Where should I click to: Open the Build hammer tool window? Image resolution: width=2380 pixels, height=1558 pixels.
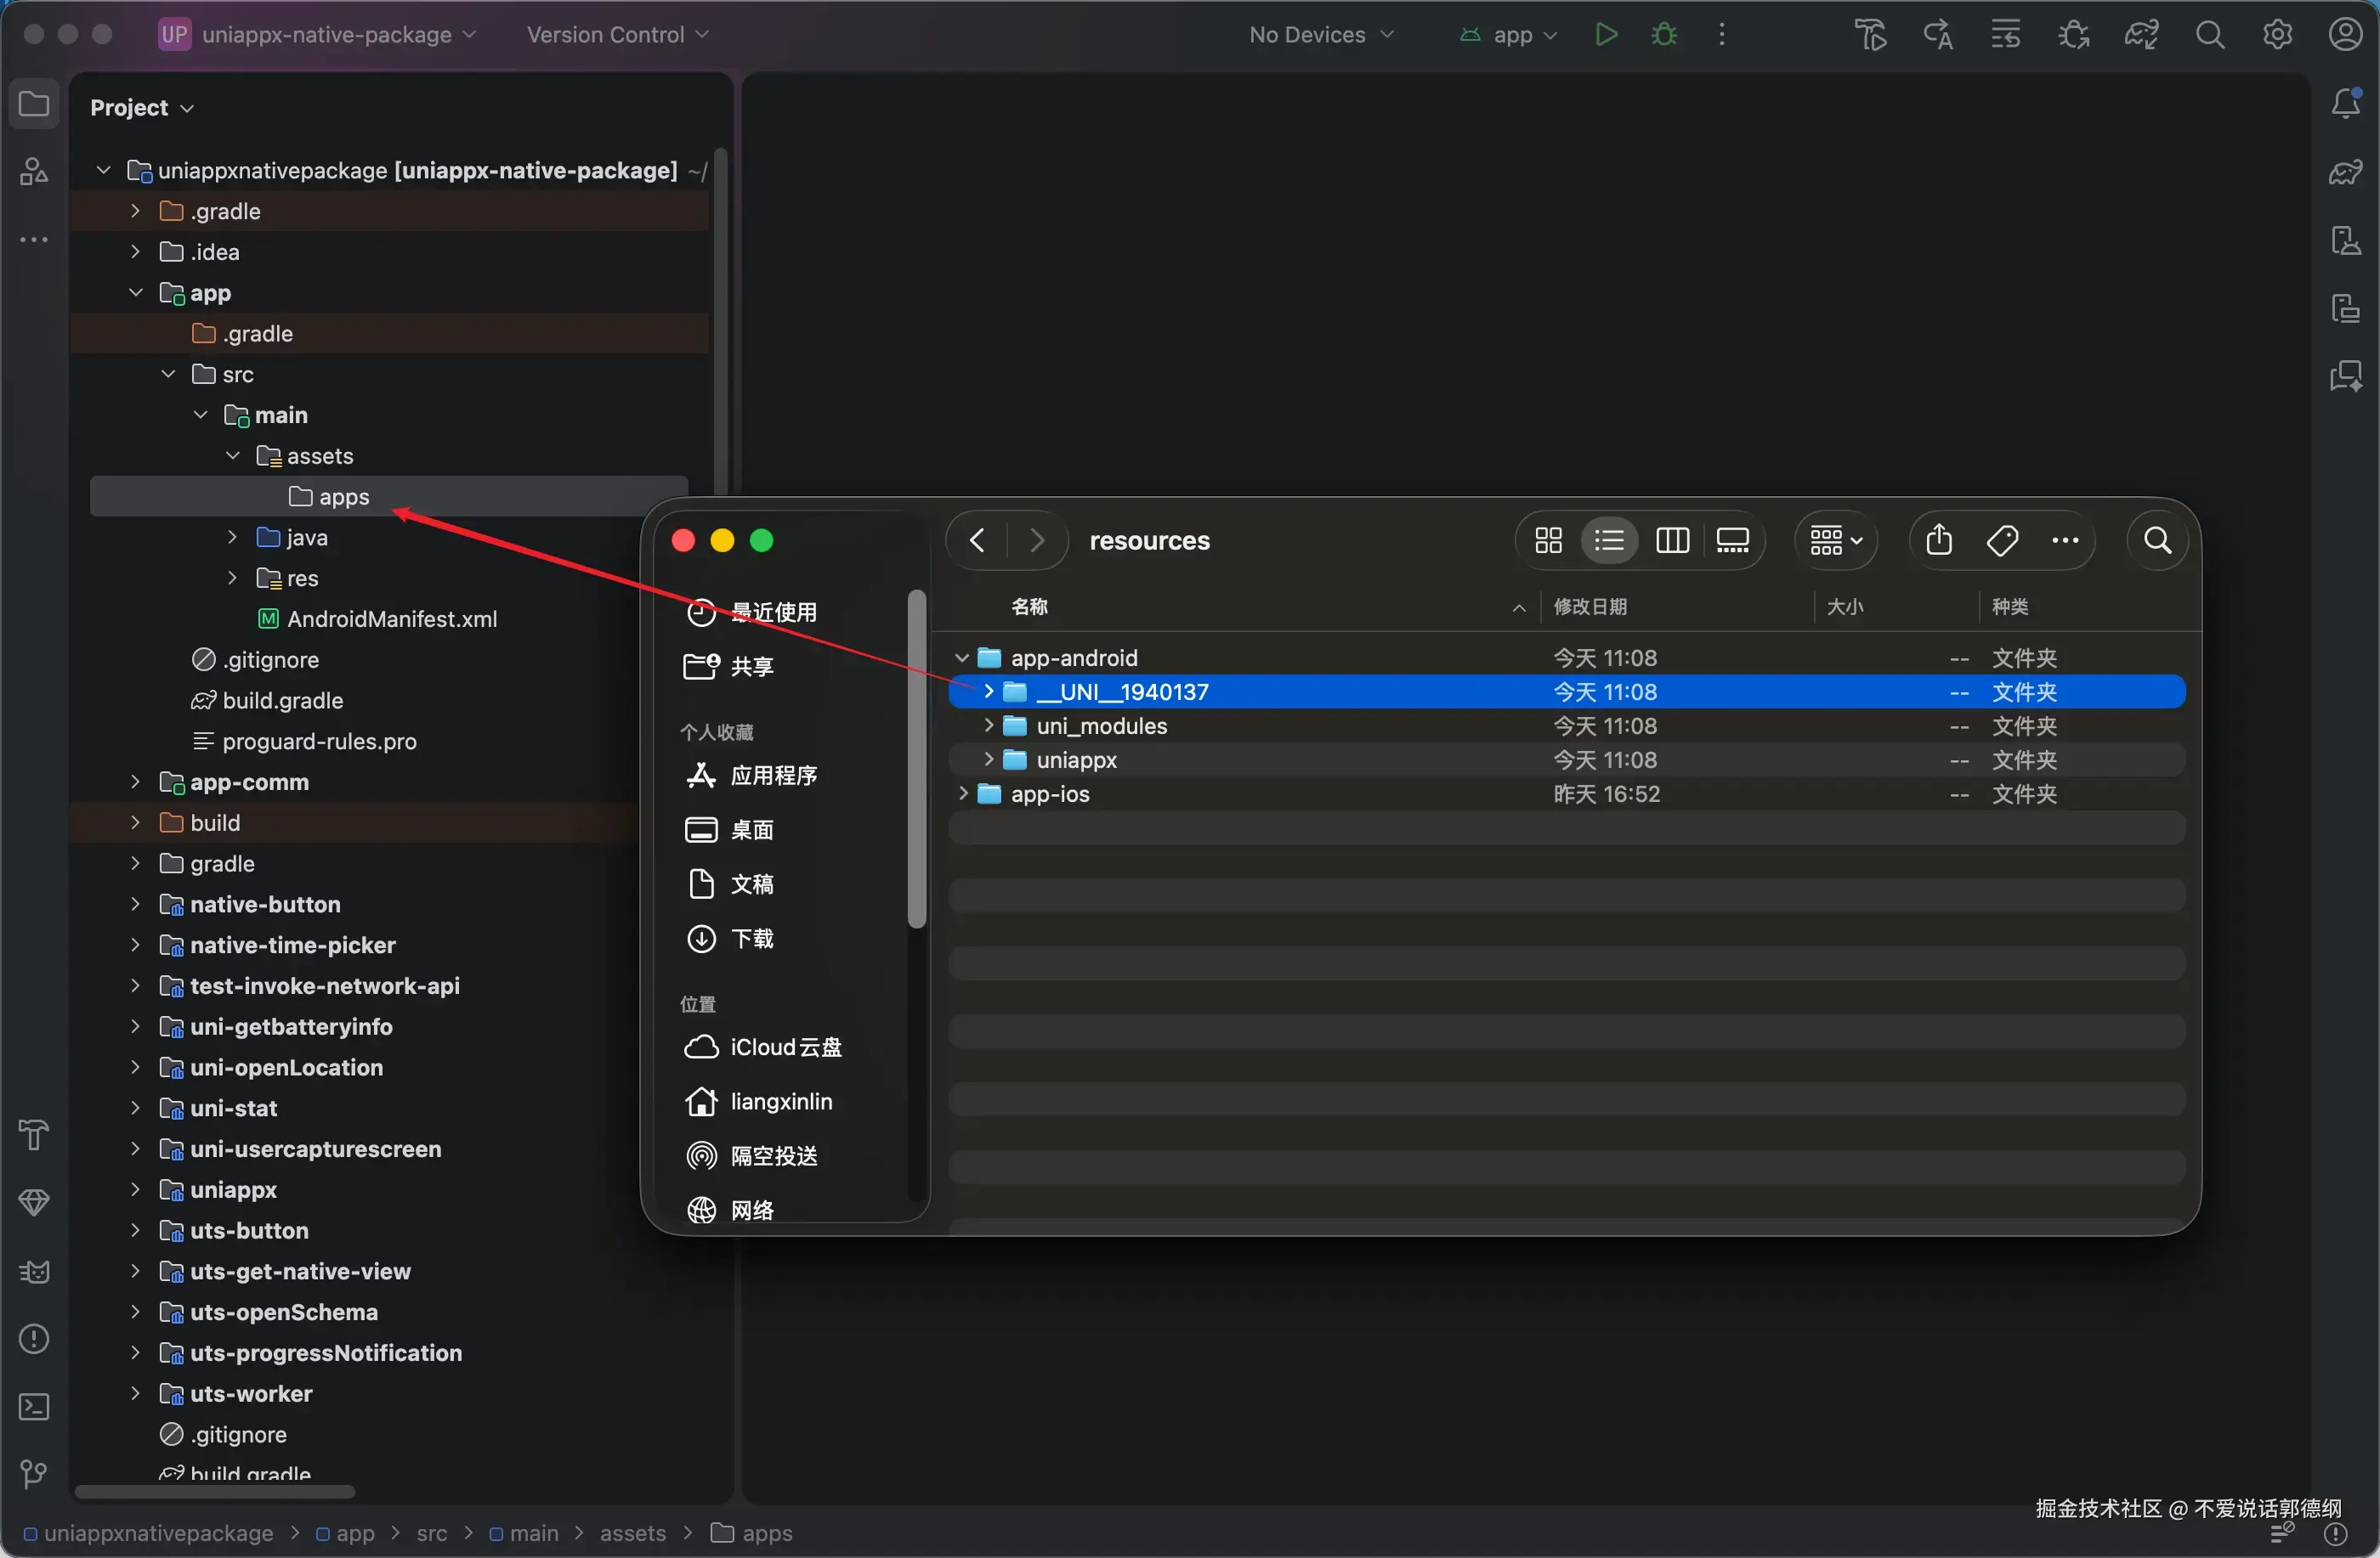pyautogui.click(x=34, y=1134)
